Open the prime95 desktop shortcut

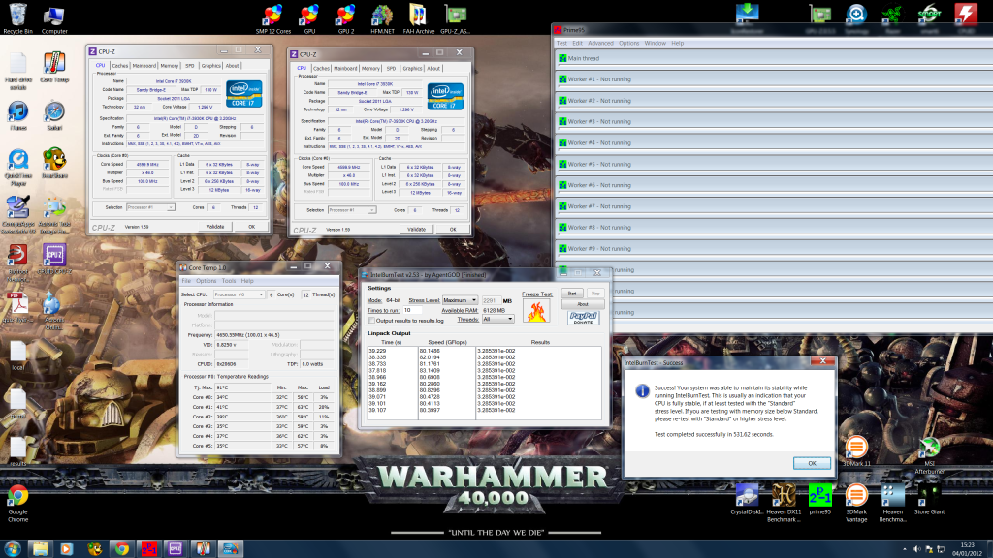pos(819,495)
